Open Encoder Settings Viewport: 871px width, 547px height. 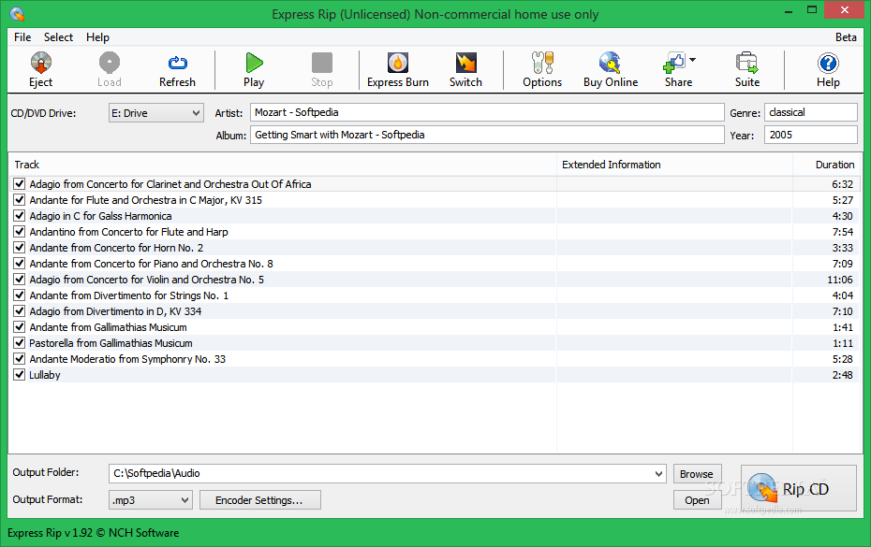[x=259, y=500]
